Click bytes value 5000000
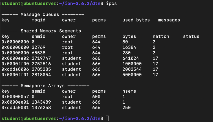Viewport: 213px width, 122px height. [132, 75]
